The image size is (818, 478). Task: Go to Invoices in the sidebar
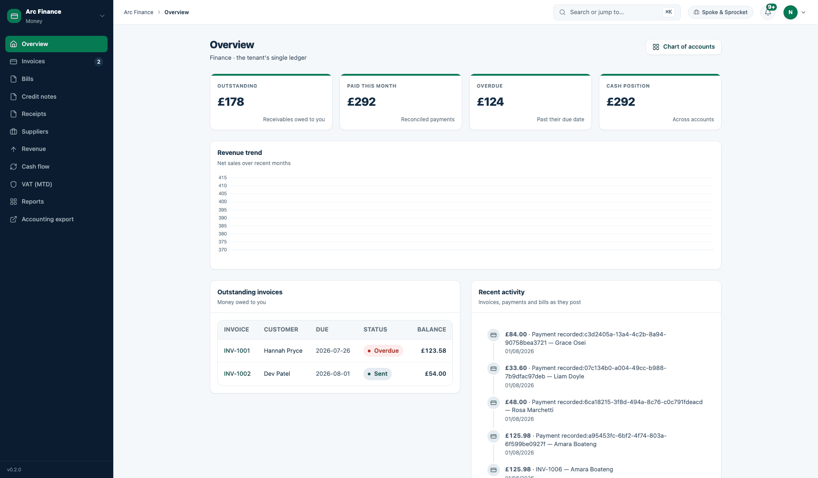[x=56, y=62]
